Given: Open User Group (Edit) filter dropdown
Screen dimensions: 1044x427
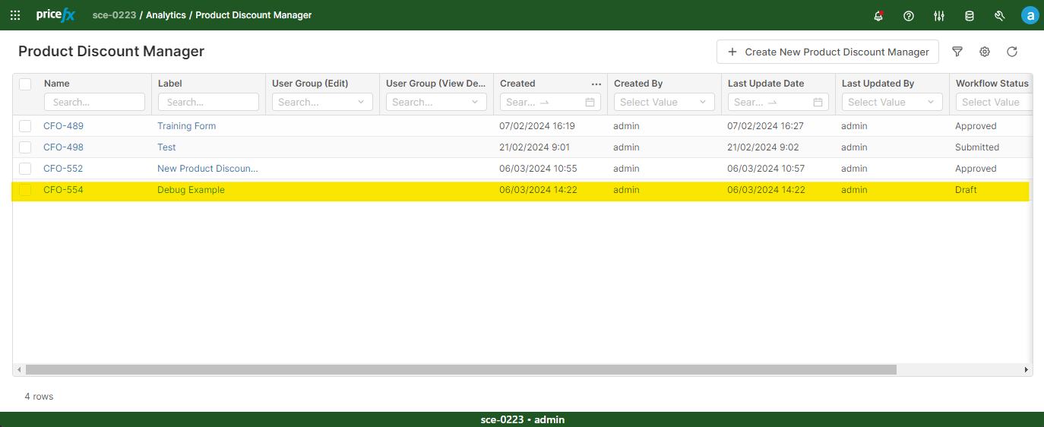Looking at the screenshot, I should click(322, 102).
